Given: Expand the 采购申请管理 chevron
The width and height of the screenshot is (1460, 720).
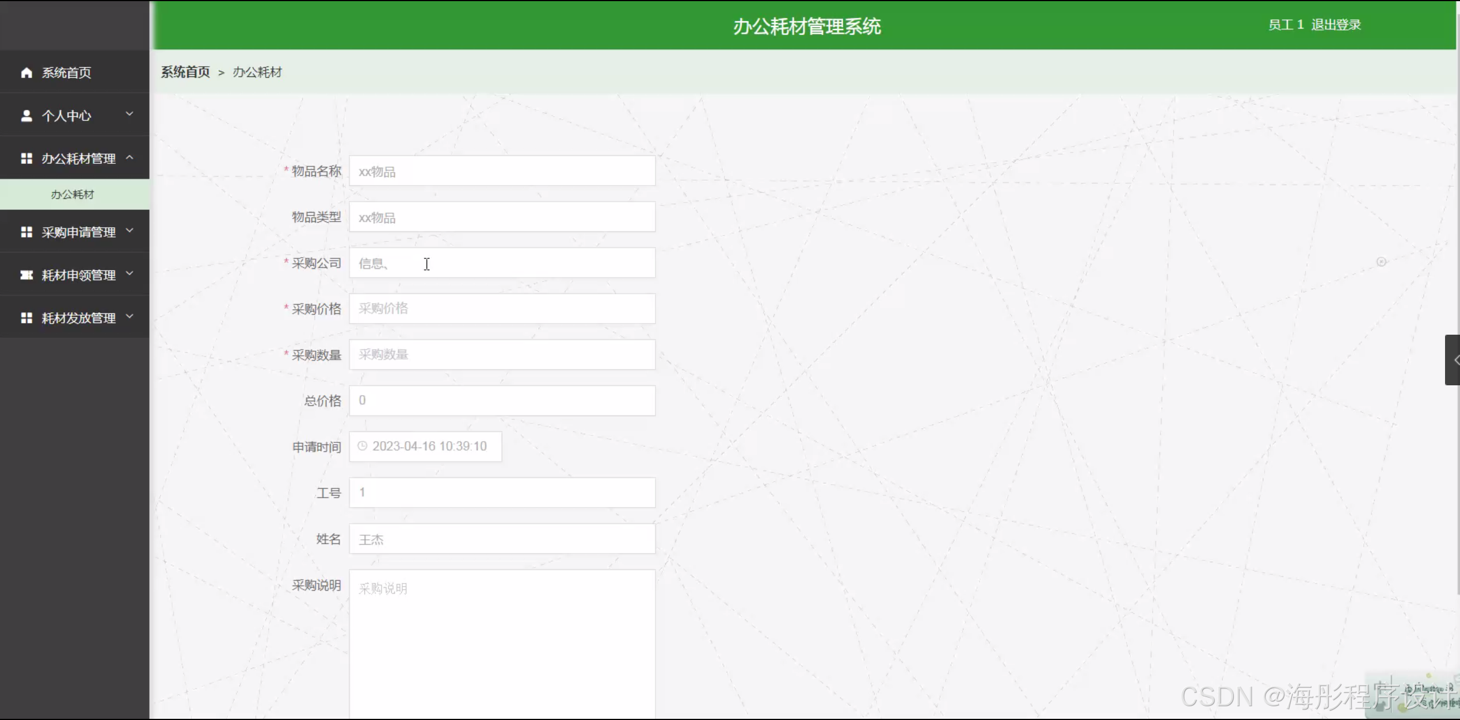Looking at the screenshot, I should pyautogui.click(x=129, y=231).
